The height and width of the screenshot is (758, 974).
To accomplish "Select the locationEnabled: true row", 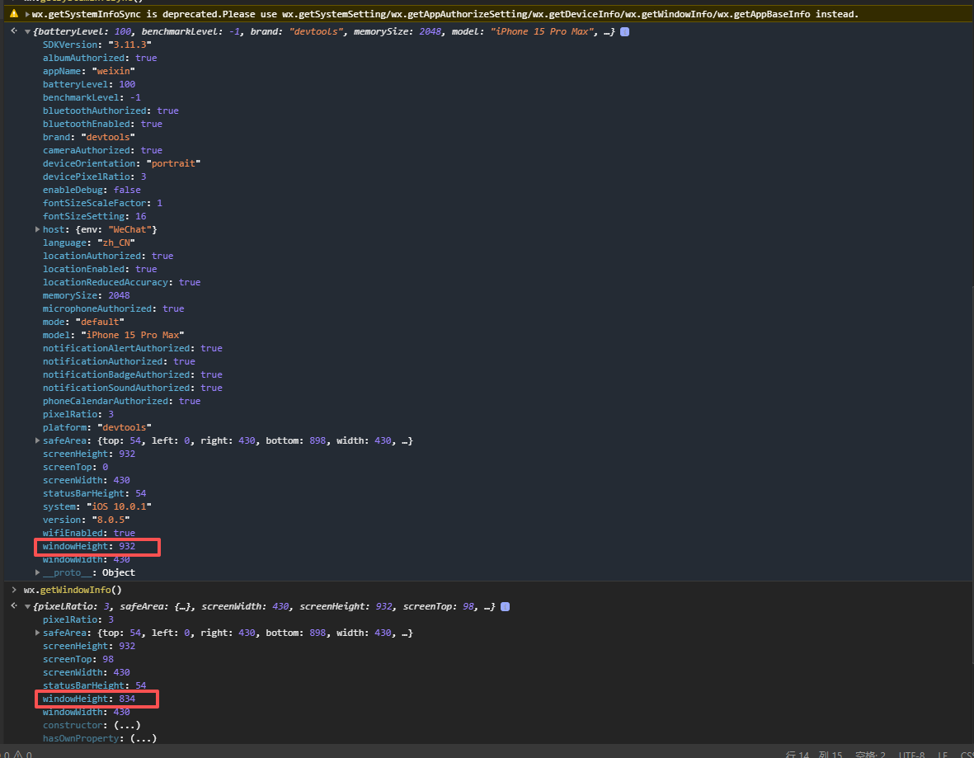I will [100, 269].
